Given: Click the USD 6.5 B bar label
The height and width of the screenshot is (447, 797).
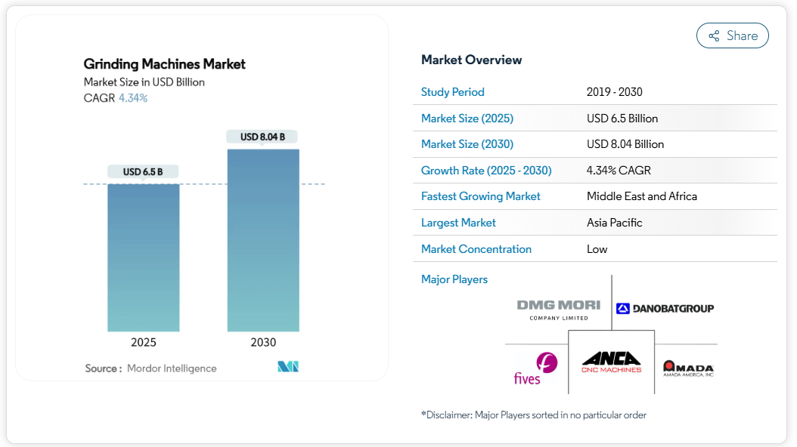Looking at the screenshot, I should (x=143, y=172).
